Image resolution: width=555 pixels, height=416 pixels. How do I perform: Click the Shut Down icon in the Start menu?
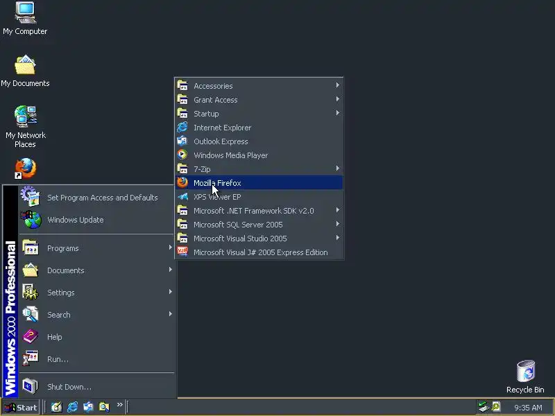(31, 386)
